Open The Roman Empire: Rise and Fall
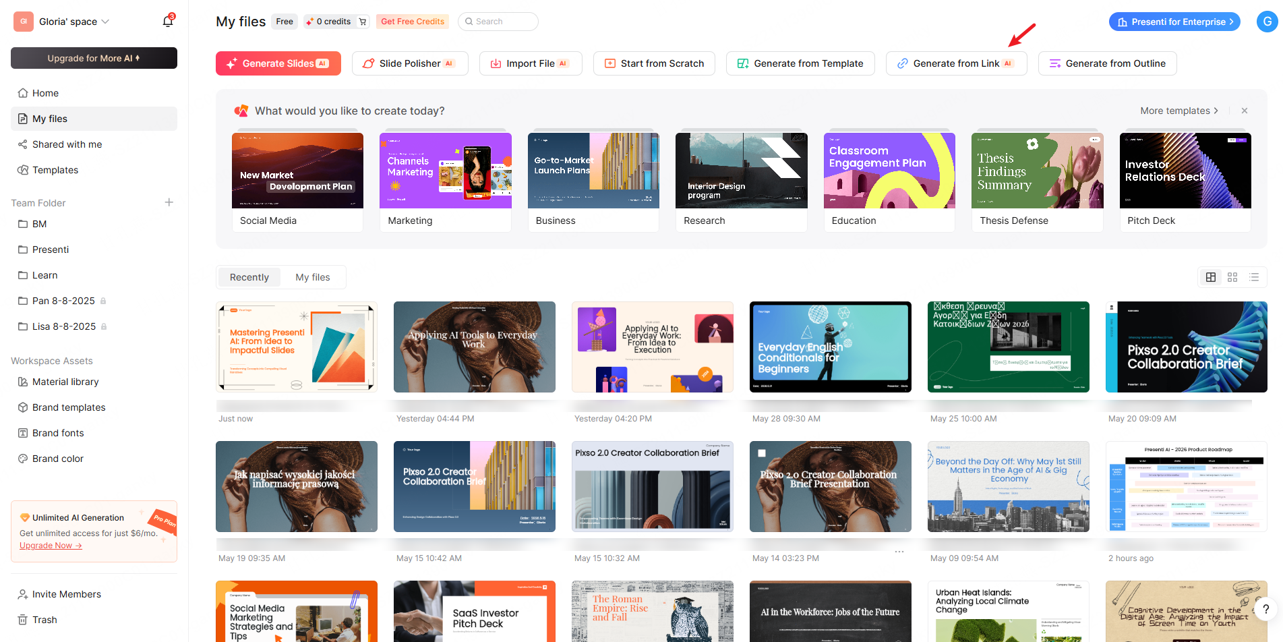Image resolution: width=1283 pixels, height=642 pixels. point(653,611)
